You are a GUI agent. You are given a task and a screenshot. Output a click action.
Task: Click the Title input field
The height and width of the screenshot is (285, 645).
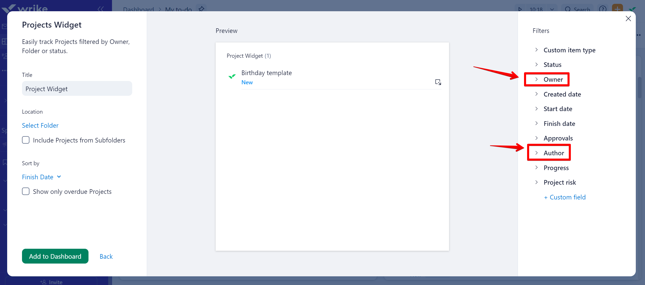coord(77,89)
